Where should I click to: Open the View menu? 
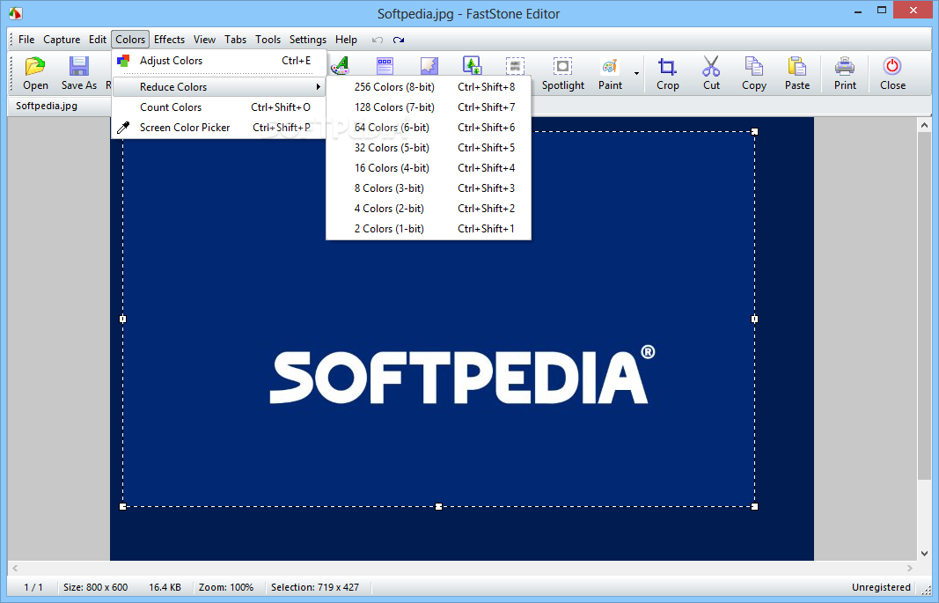click(x=204, y=40)
